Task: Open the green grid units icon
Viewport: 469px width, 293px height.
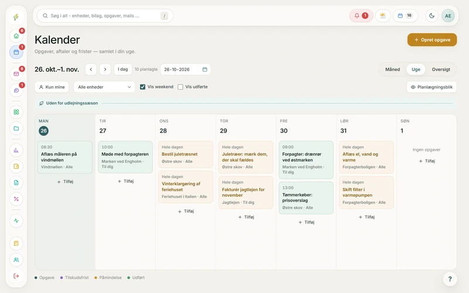Action: (16, 112)
